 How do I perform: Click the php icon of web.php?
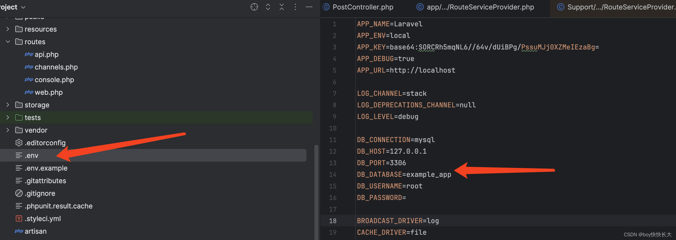[29, 92]
